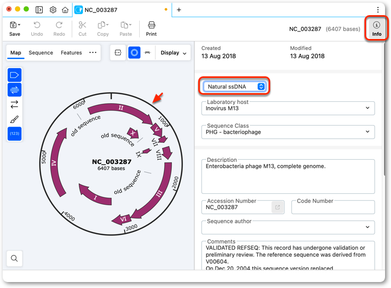Screen dimensions: 391x288
Task: Click the Save toolbar button
Action: click(15, 29)
